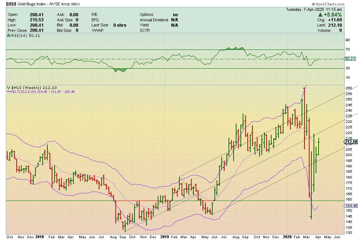
Task: Click the $HUI (Weekly) legend marker
Action: tap(8, 87)
